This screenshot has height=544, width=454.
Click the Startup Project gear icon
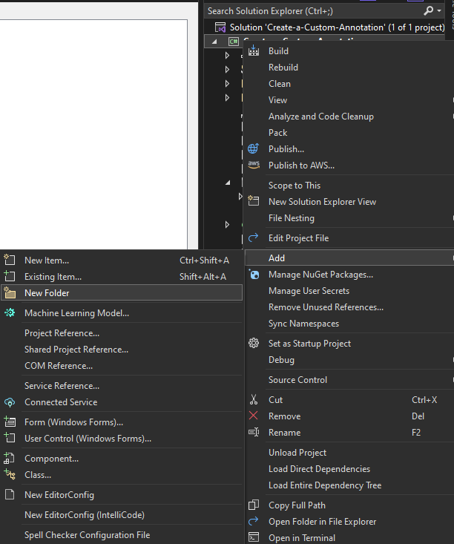coord(254,343)
